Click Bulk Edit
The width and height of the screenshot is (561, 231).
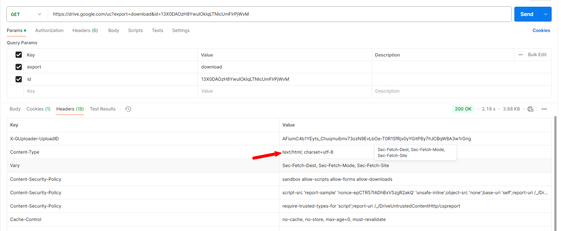point(537,55)
